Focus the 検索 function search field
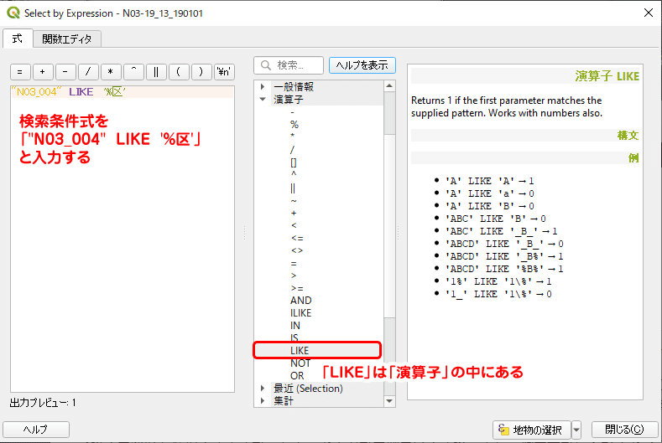662x443 pixels. click(289, 65)
